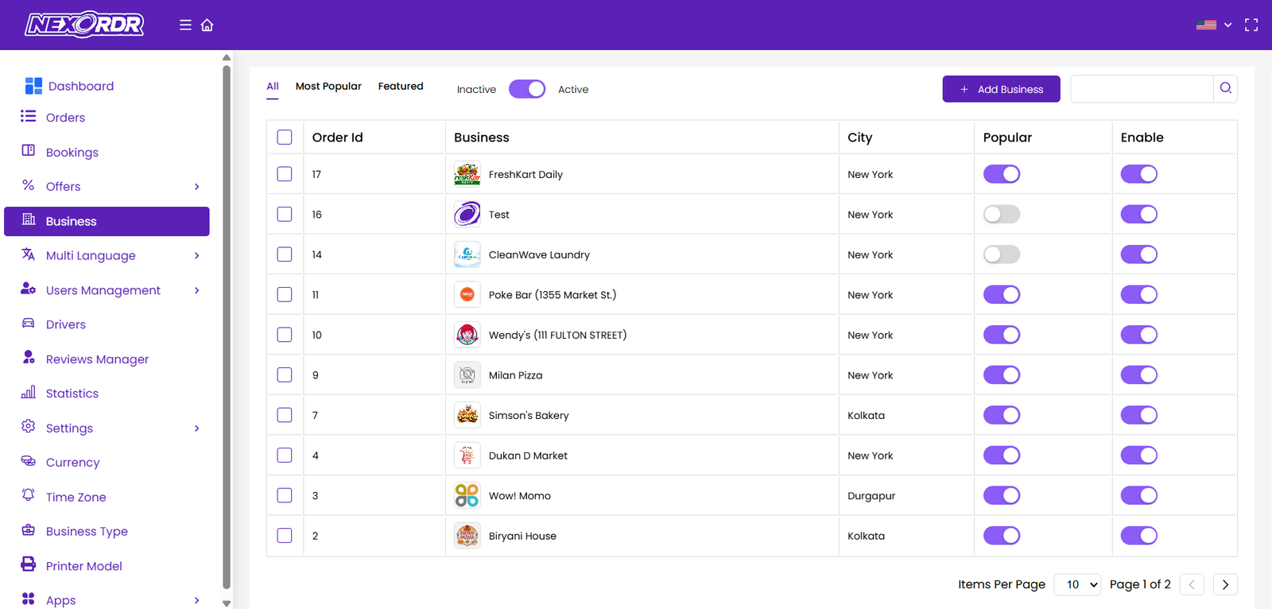This screenshot has height=609, width=1272.
Task: Click the Offers percent icon
Action: [x=29, y=185]
